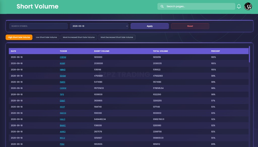The height and width of the screenshot is (147, 258).
Task: Click the TOTAL VOLUME column header
Action: (160, 51)
